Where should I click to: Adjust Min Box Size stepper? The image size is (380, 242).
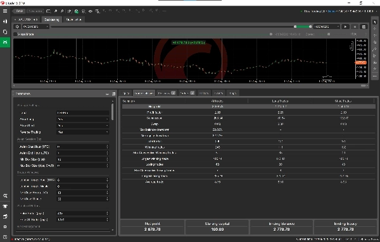click(x=108, y=159)
